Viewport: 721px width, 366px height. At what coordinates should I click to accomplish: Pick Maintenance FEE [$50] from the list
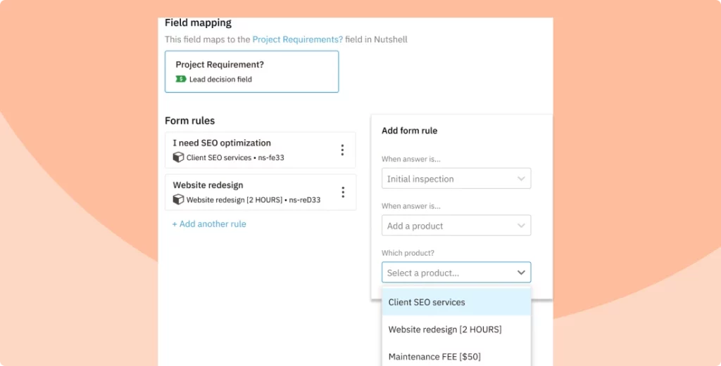[434, 357]
